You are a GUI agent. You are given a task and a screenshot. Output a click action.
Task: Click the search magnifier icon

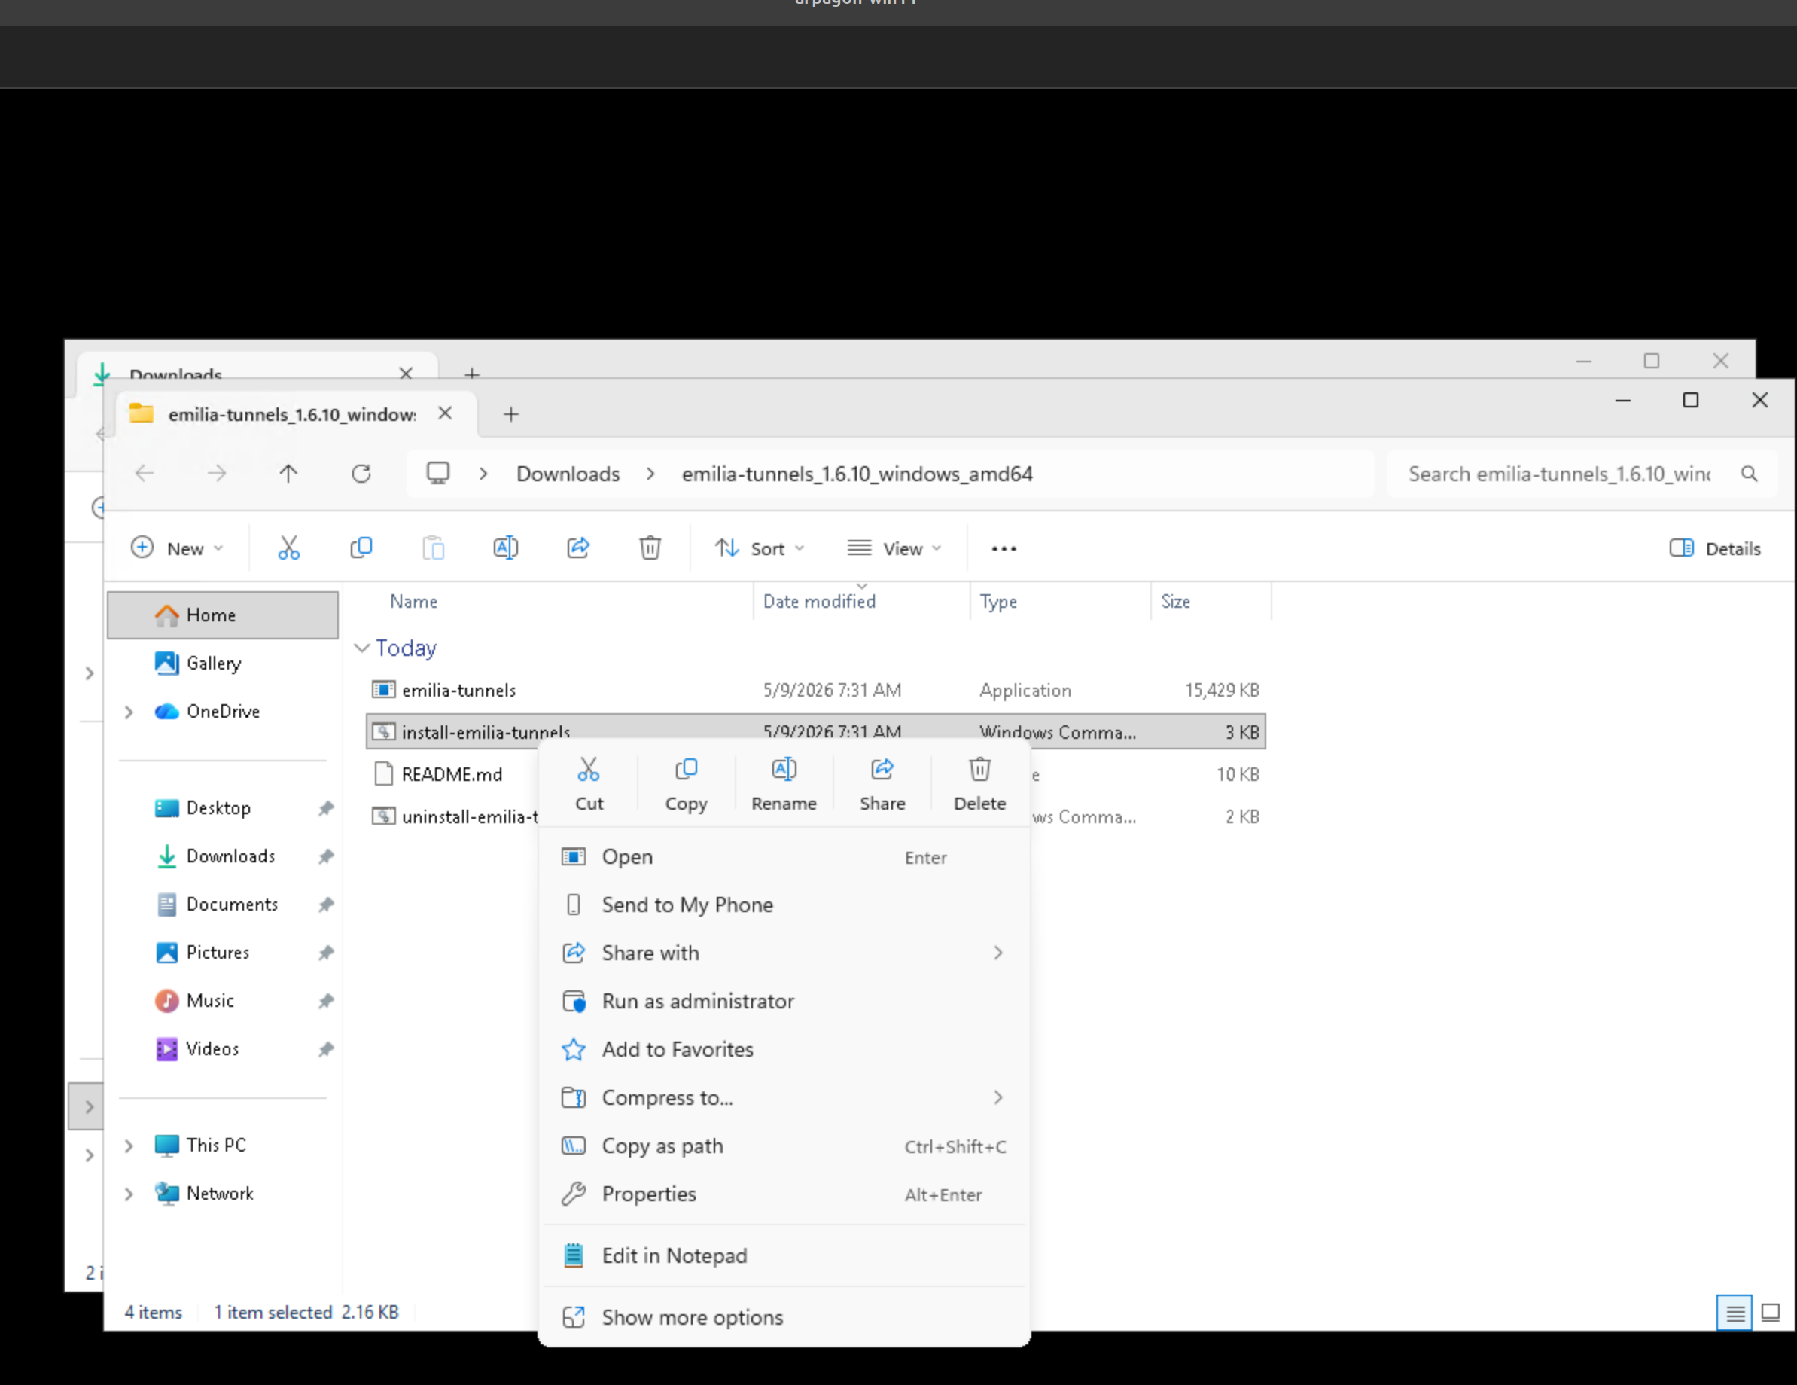tap(1750, 474)
